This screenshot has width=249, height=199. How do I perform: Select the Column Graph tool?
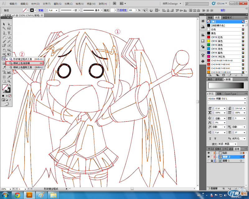coord(9,72)
